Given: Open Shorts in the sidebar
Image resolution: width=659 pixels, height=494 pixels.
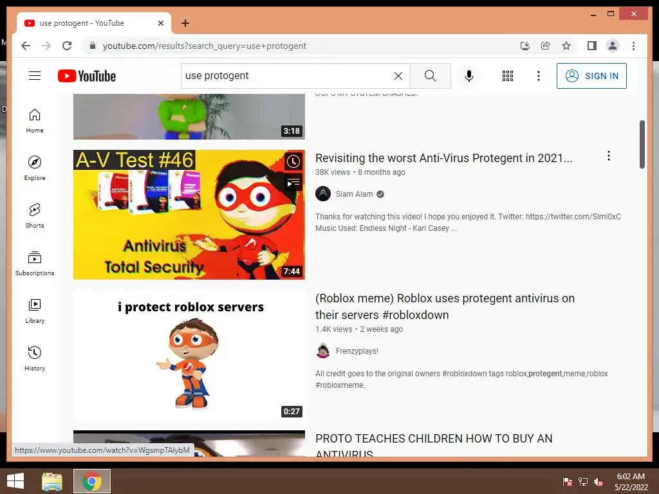Looking at the screenshot, I should [35, 216].
